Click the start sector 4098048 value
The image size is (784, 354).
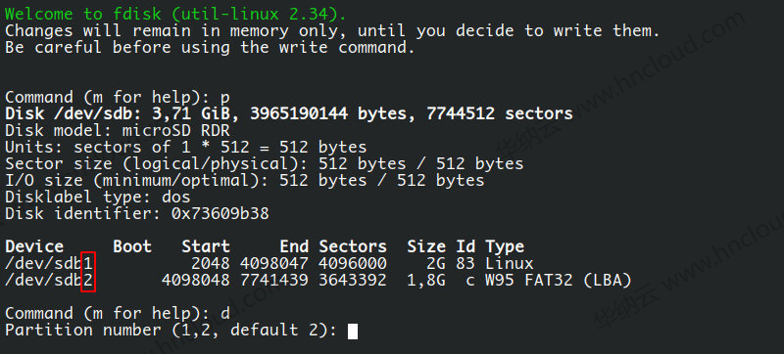(x=195, y=281)
